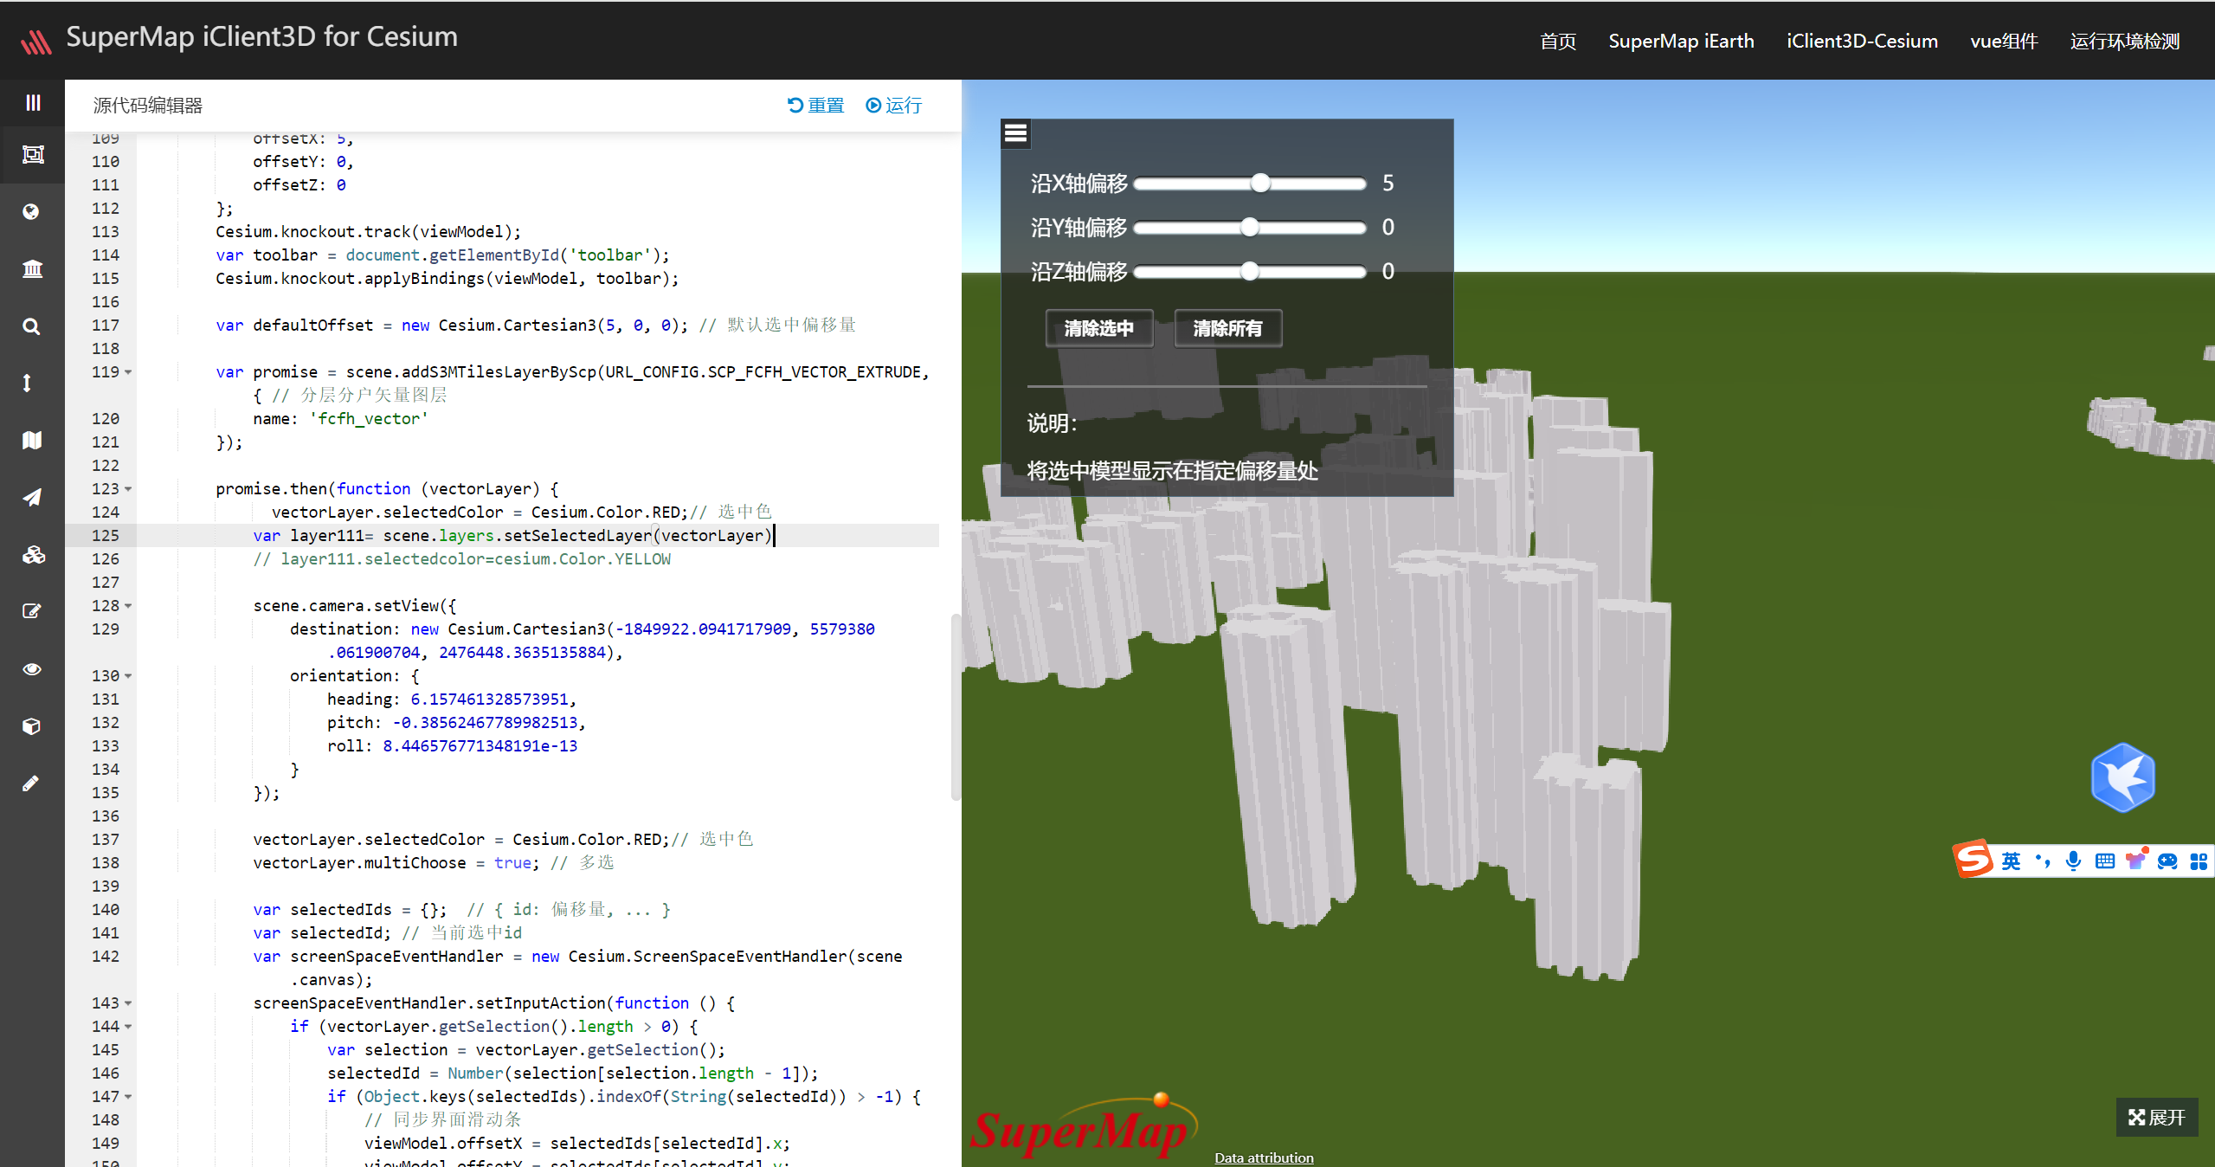Screen dimensions: 2215x1167
Task: Open the Data attribution link
Action: [1264, 1157]
